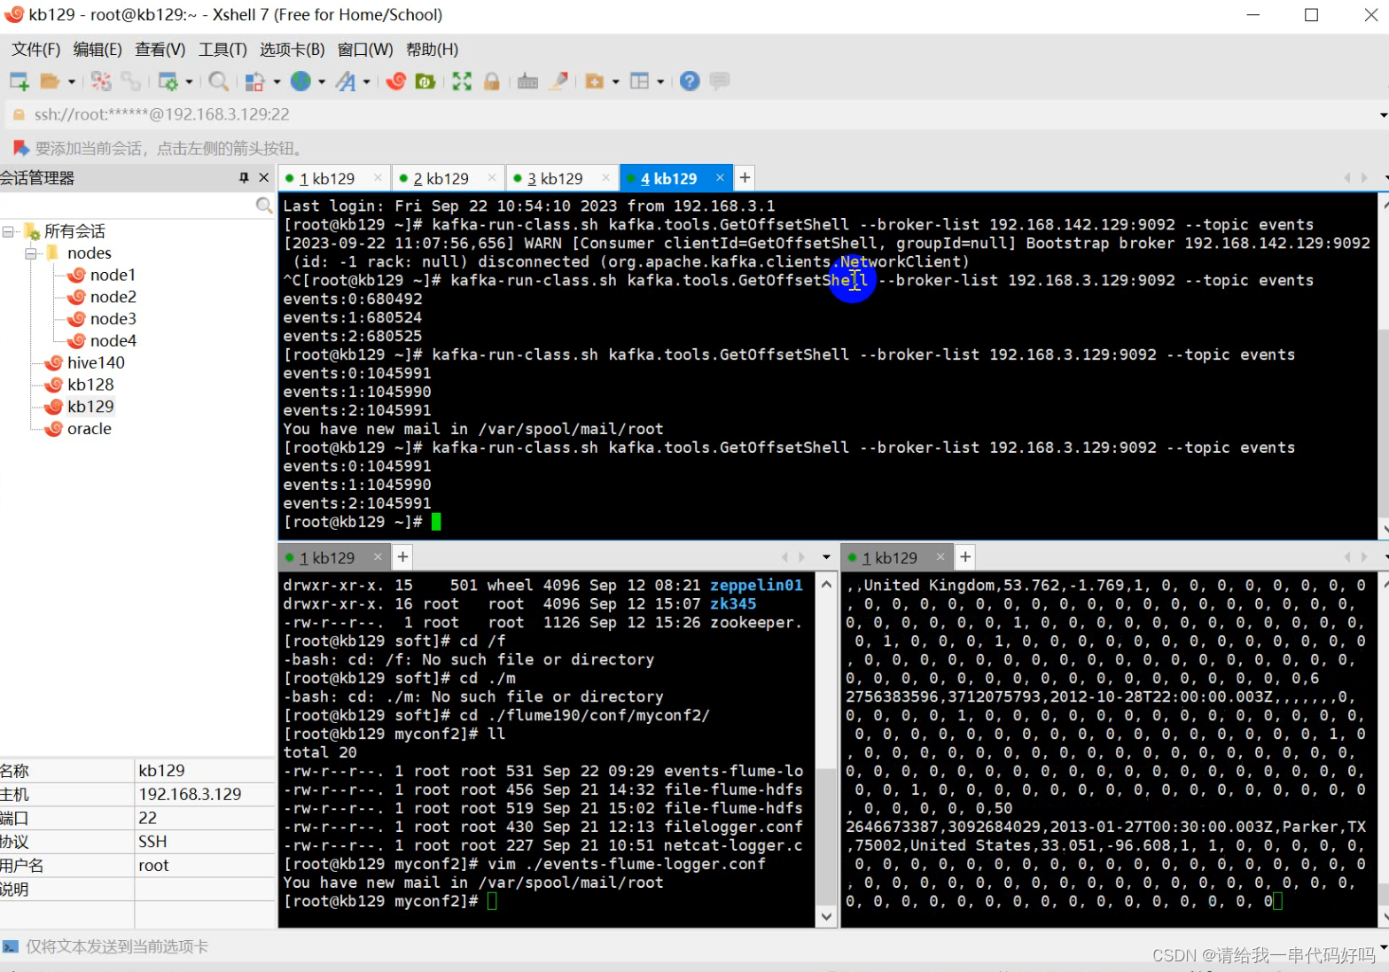Collapse the 所有会话 tree node
The width and height of the screenshot is (1389, 972).
pyautogui.click(x=8, y=231)
